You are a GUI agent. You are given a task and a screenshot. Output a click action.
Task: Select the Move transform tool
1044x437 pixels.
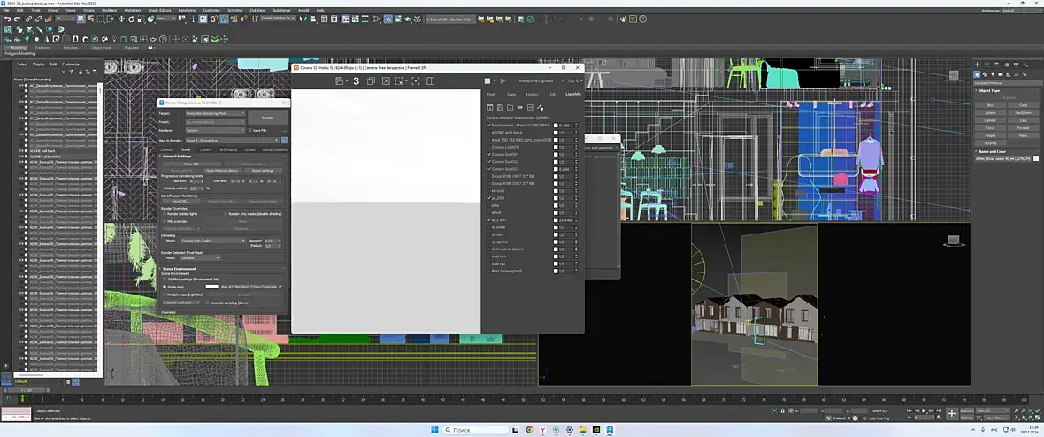121,19
